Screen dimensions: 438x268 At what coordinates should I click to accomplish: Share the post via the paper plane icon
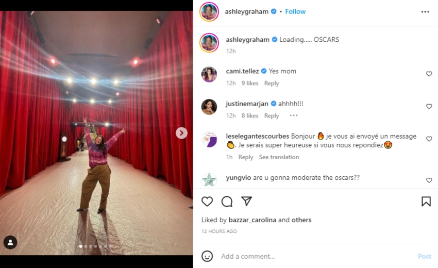(x=247, y=202)
